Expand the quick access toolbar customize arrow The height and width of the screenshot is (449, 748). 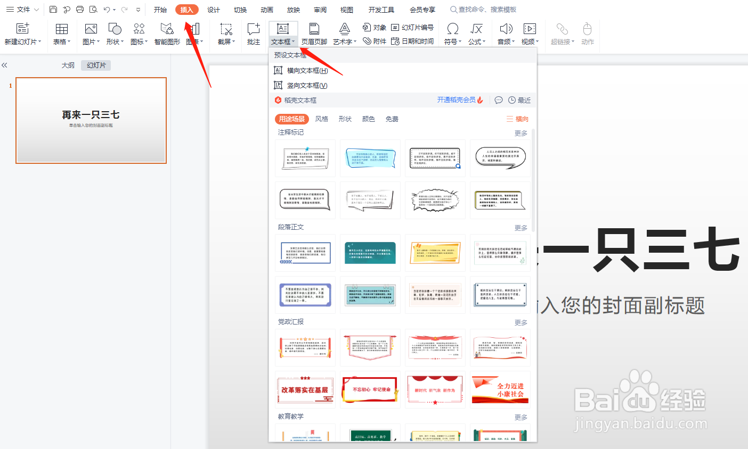coord(139,10)
